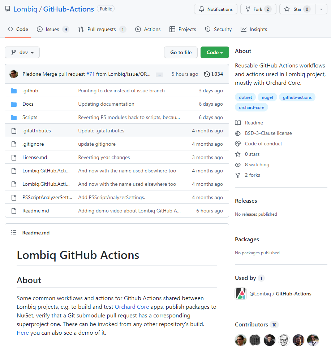The width and height of the screenshot is (331, 347).
Task: Click the .gitattributes file icon
Action: click(14, 131)
